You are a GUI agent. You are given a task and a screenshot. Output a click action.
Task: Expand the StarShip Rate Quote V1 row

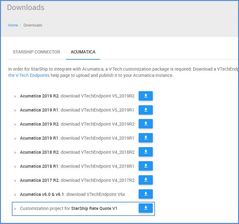pos(15,209)
